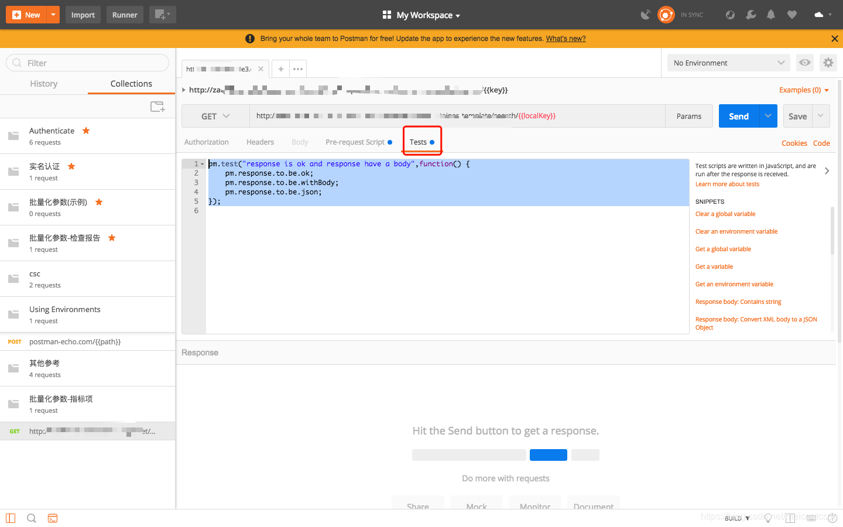Save the request
The image size is (843, 527).
tap(797, 116)
